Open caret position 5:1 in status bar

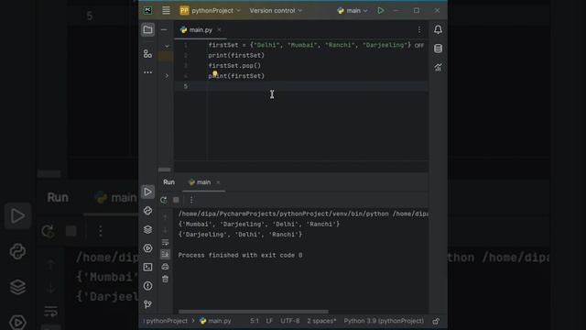255,321
